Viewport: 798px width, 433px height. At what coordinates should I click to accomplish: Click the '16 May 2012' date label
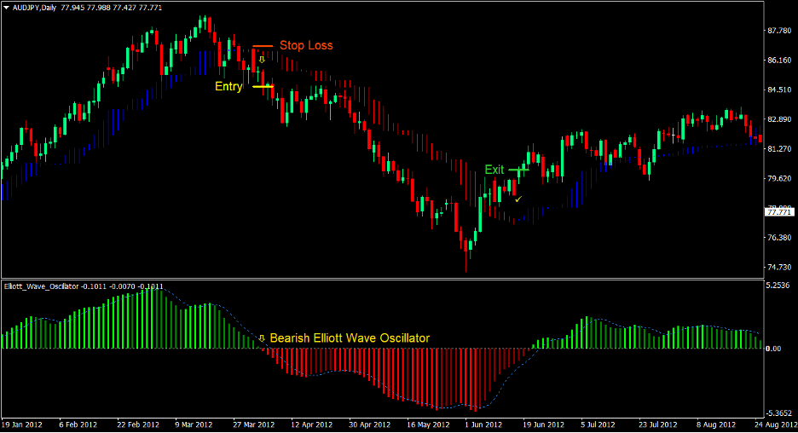[428, 424]
